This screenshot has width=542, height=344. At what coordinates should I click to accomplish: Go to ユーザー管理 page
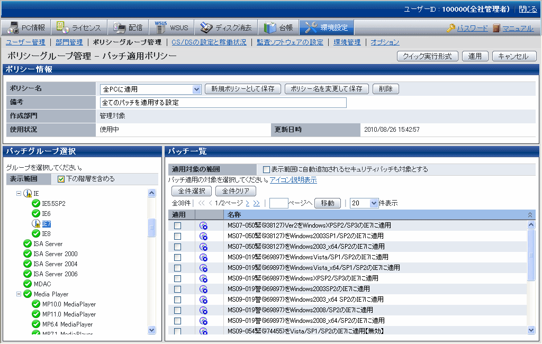coord(25,42)
